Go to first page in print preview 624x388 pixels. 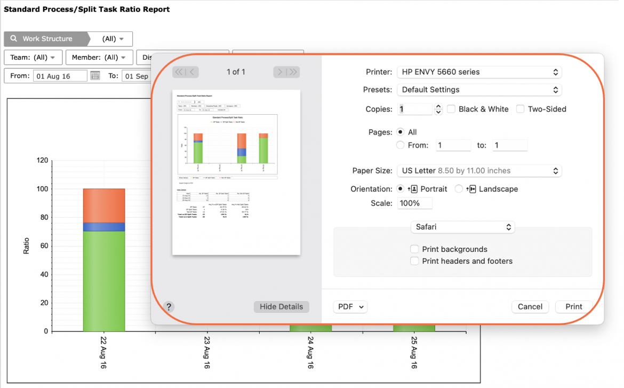tap(179, 72)
